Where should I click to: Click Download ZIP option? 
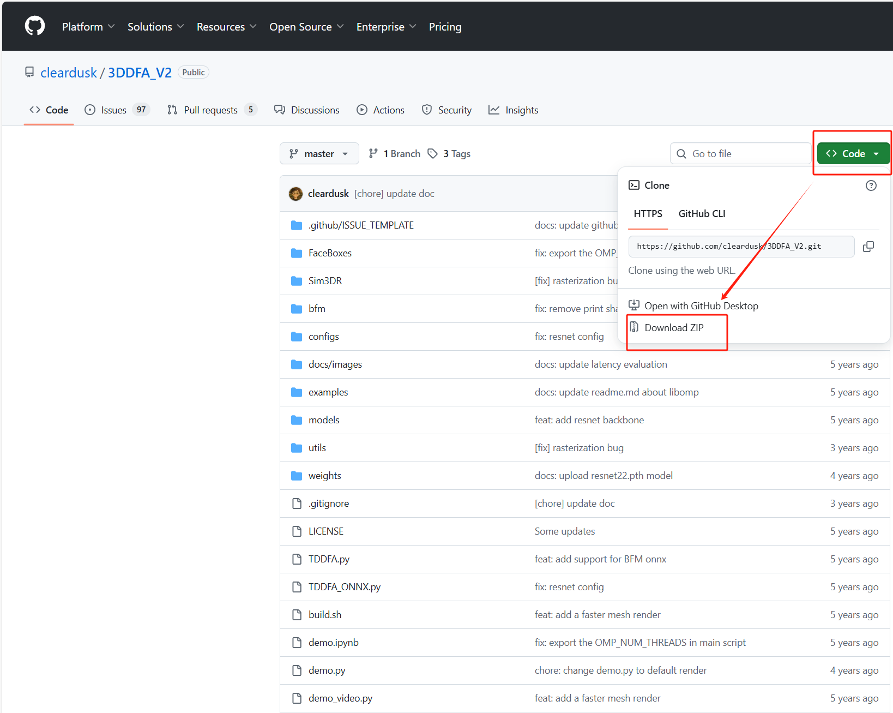click(x=666, y=328)
